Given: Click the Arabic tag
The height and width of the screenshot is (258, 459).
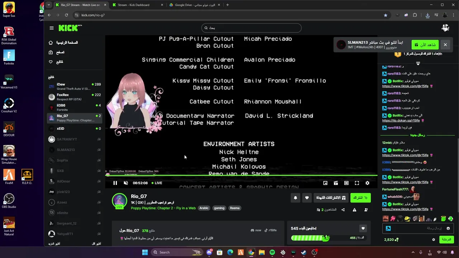Looking at the screenshot, I should pyautogui.click(x=204, y=208).
